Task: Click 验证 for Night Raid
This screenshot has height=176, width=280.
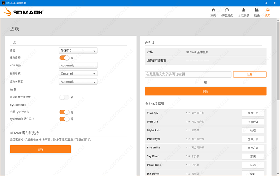Action: click(253, 131)
